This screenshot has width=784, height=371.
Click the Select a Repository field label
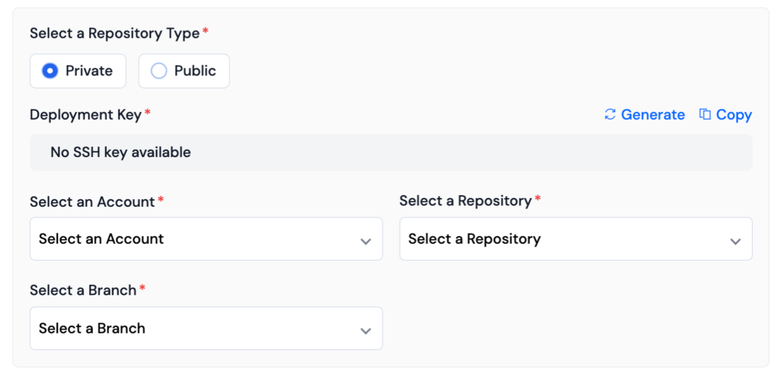[465, 201]
